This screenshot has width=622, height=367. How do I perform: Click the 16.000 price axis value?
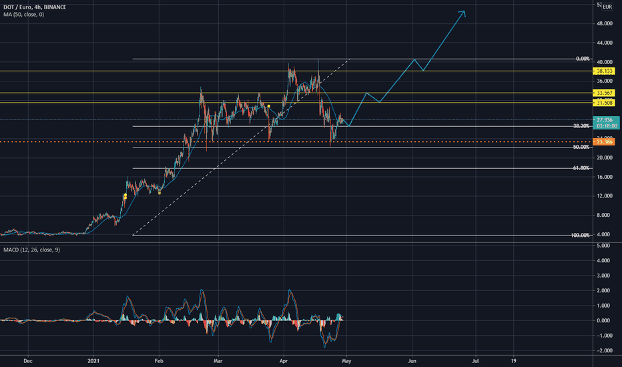coord(605,177)
